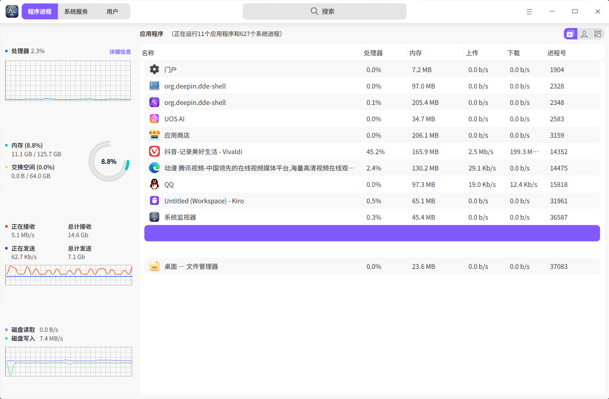This screenshot has height=399, width=609.
Task: Switch to the 程序进程 tab
Action: coord(40,12)
